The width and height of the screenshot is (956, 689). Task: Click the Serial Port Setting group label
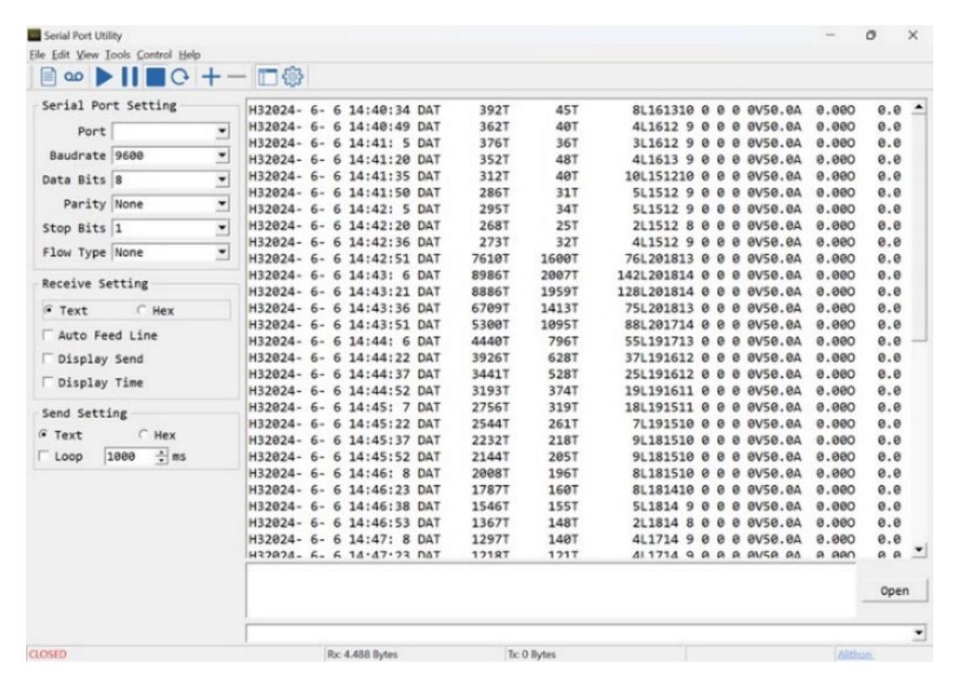pos(109,105)
